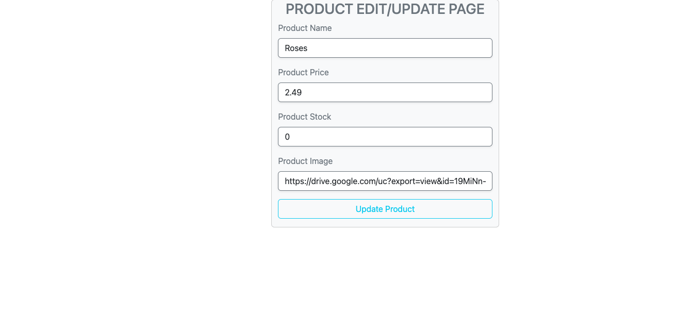Focus the Product Stock input box
Screen dimensions: 692x328
[385, 137]
